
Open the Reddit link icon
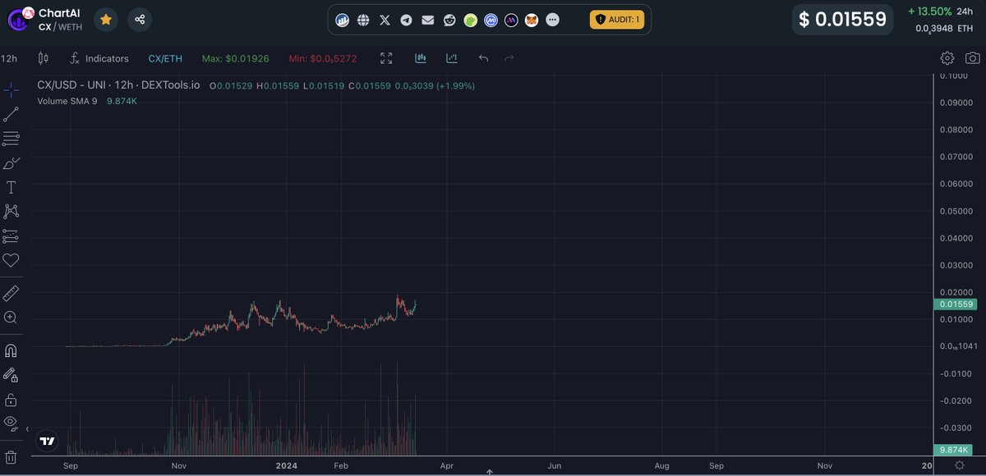(x=449, y=20)
